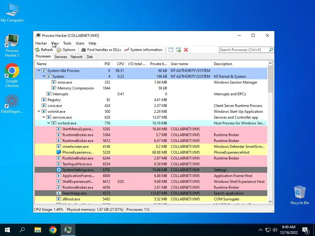
Task: Click the network tray icon
Action: 268,230
